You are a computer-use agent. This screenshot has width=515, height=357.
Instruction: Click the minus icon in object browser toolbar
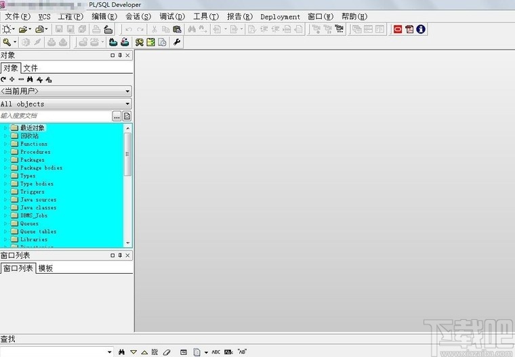click(x=21, y=79)
